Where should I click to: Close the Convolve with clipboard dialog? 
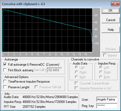[x=115, y=4]
